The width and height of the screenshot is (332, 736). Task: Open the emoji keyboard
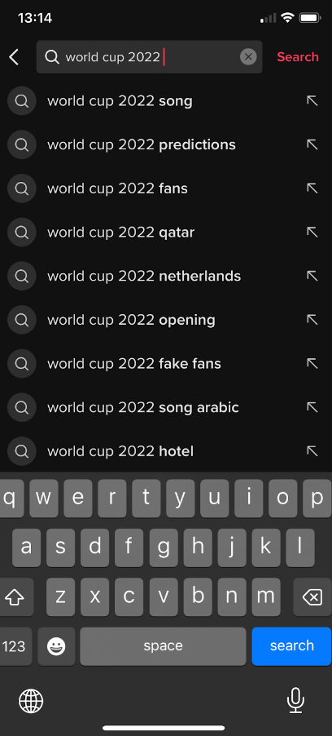coord(57,646)
